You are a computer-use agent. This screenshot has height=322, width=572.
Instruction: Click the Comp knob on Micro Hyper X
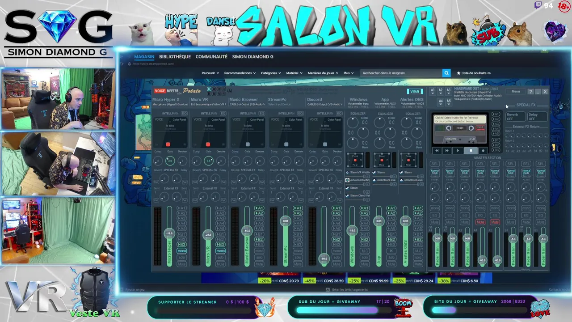tap(158, 161)
